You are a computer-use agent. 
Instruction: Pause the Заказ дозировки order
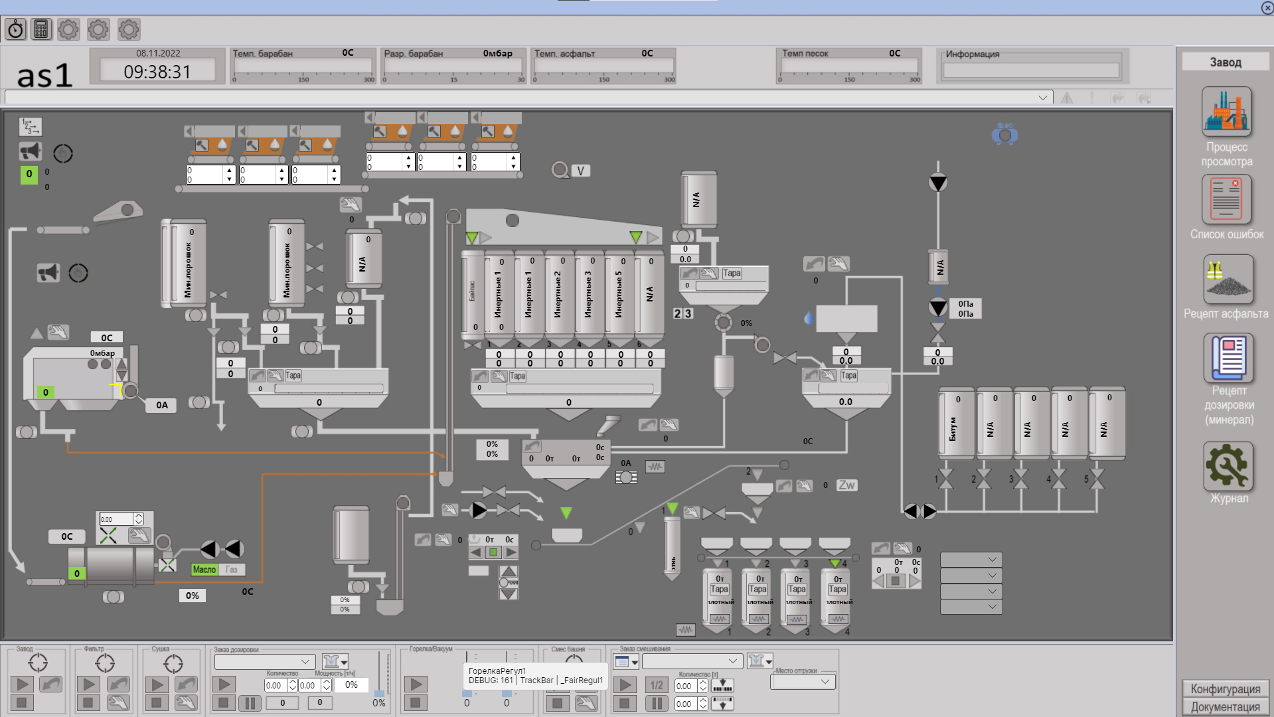click(250, 703)
